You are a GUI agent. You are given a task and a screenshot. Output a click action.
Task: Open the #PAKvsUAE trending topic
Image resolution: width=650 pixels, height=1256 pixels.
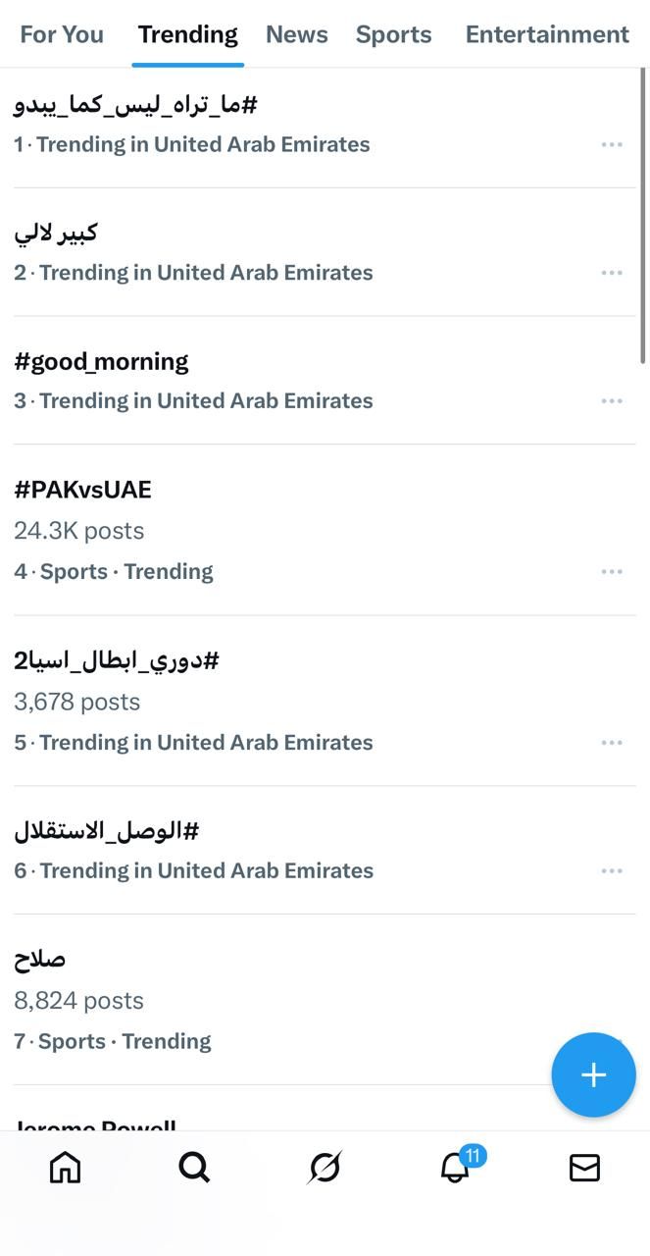pos(81,489)
